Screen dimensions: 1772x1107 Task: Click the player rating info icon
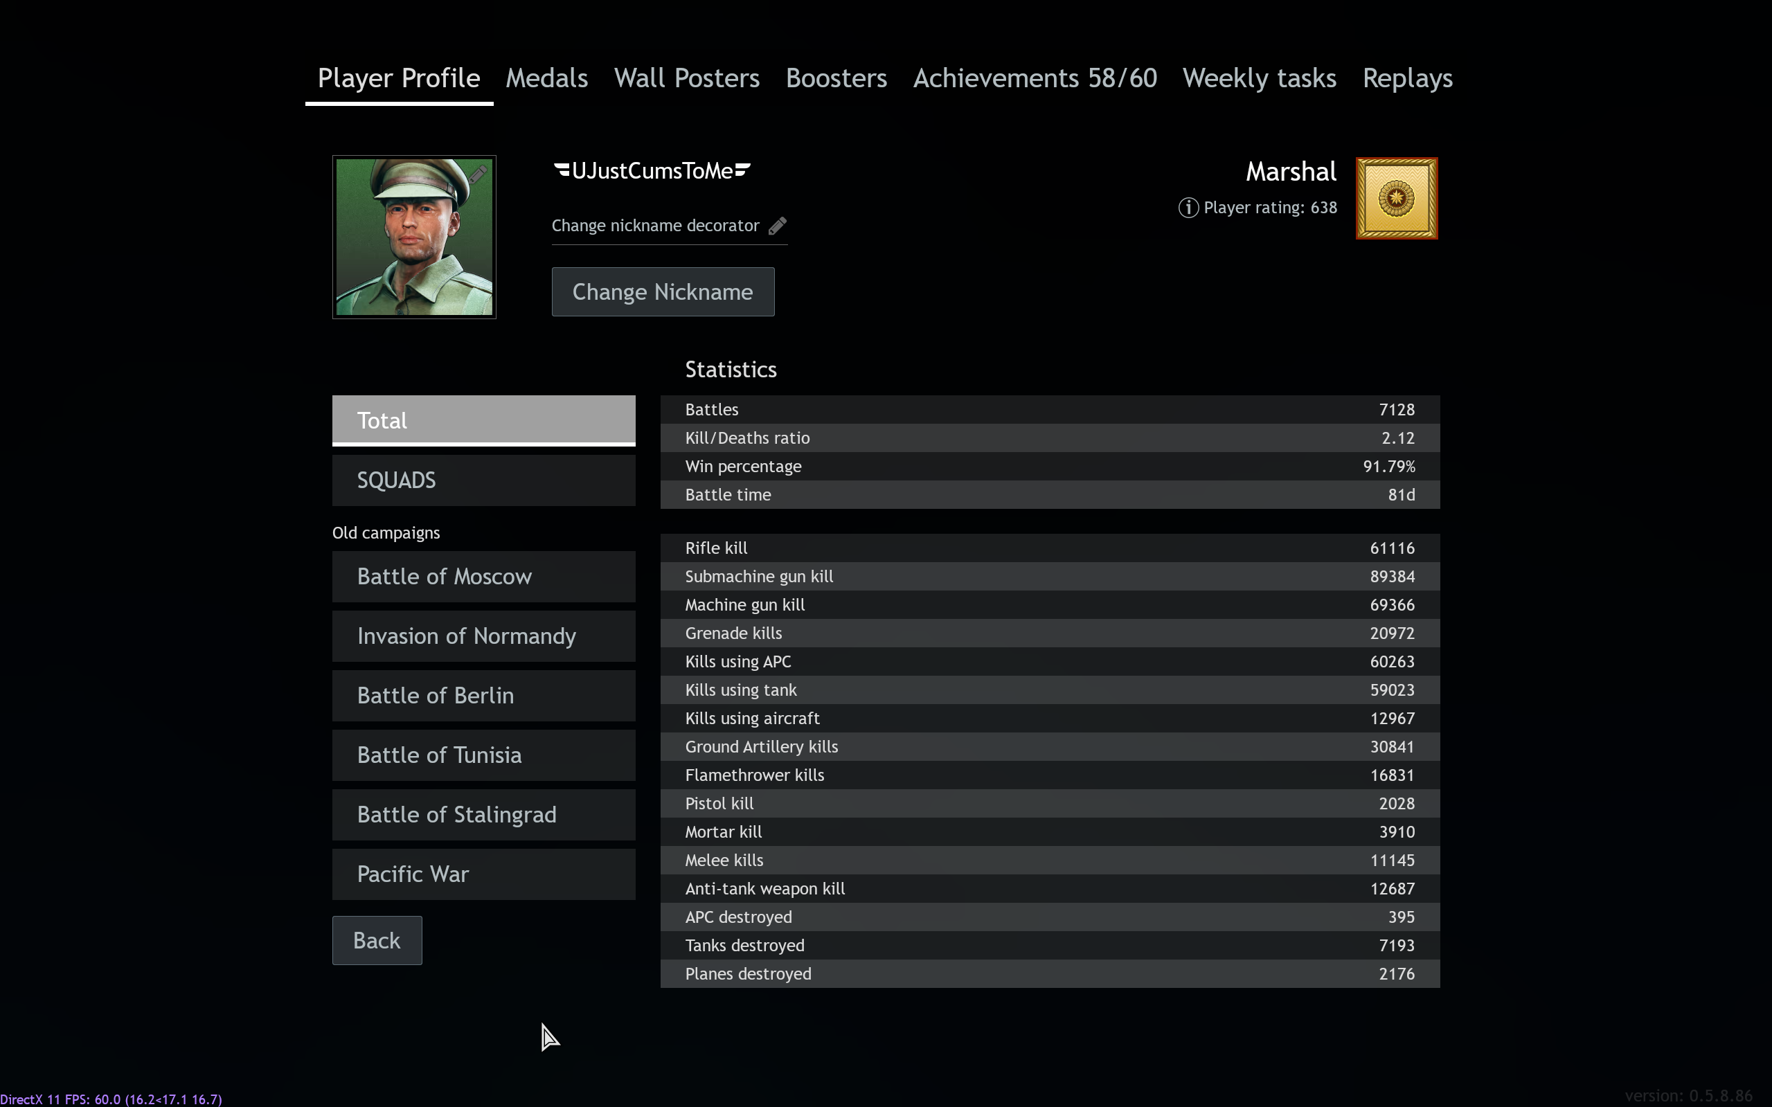point(1188,208)
